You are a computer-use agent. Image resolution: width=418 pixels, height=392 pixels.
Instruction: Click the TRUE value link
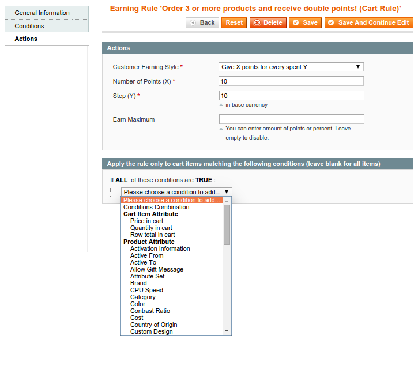tap(204, 180)
